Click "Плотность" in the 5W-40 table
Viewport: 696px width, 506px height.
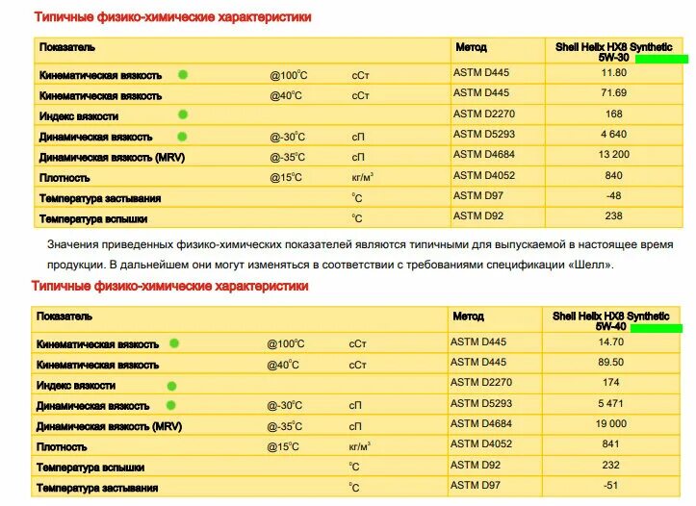[62, 447]
